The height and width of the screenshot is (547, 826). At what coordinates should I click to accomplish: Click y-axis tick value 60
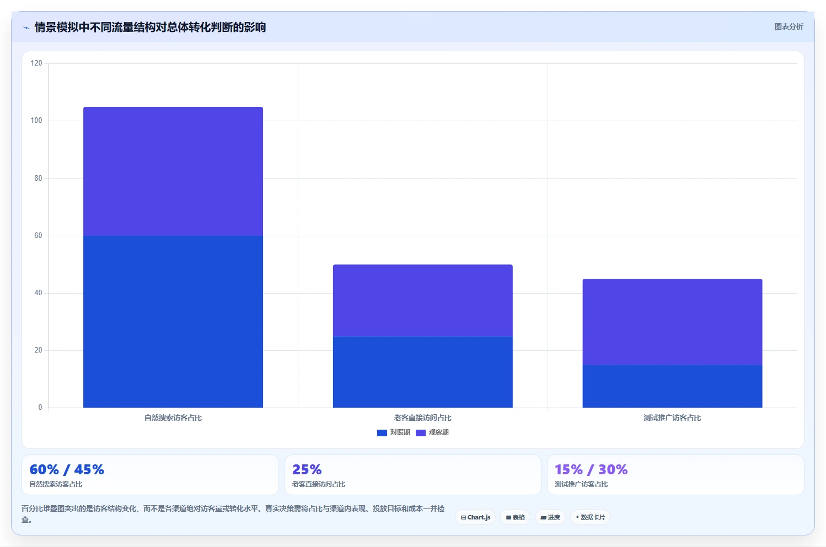click(x=38, y=236)
